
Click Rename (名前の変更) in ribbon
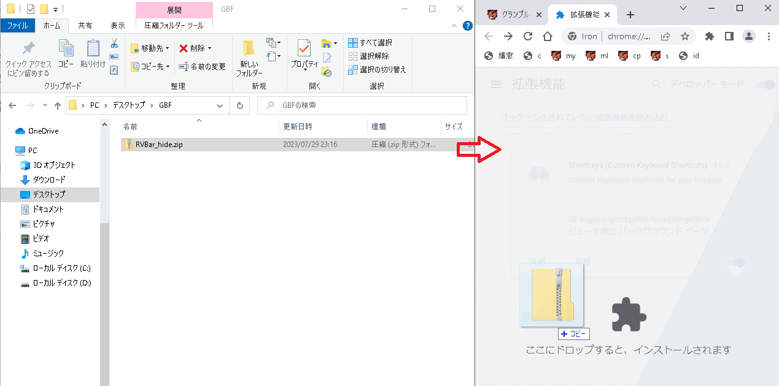tap(203, 66)
